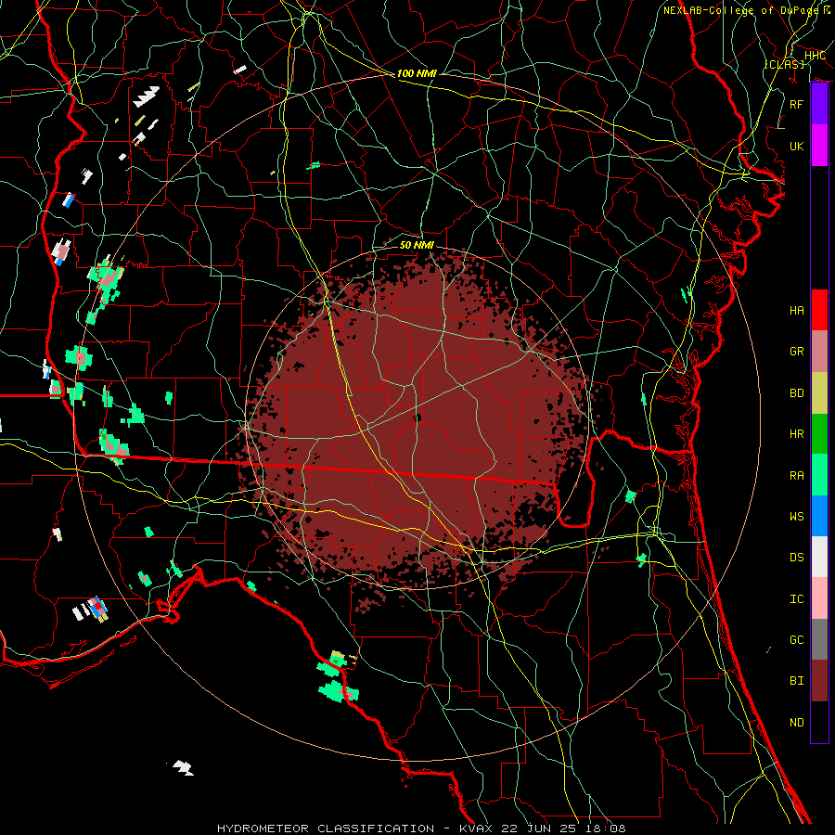Click the WS legend label
The width and height of the screenshot is (835, 835).
coord(796,517)
